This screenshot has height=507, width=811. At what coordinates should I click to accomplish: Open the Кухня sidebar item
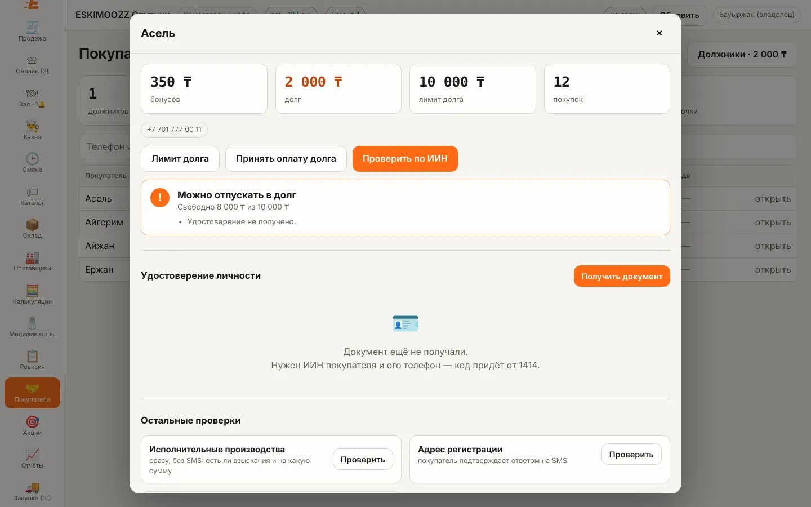[32, 130]
